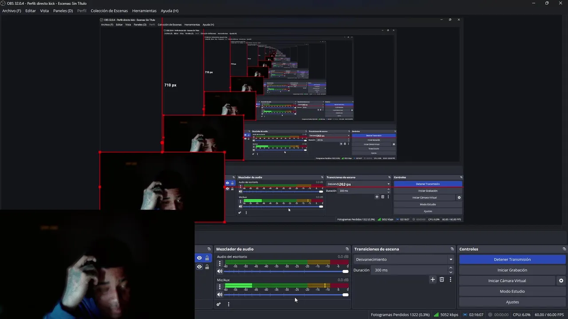The image size is (568, 319).
Task: Mute the Mic/Aux speaker icon
Action: [220, 295]
